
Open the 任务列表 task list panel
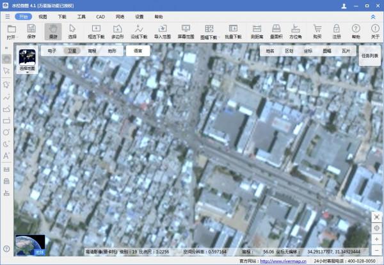[370, 56]
